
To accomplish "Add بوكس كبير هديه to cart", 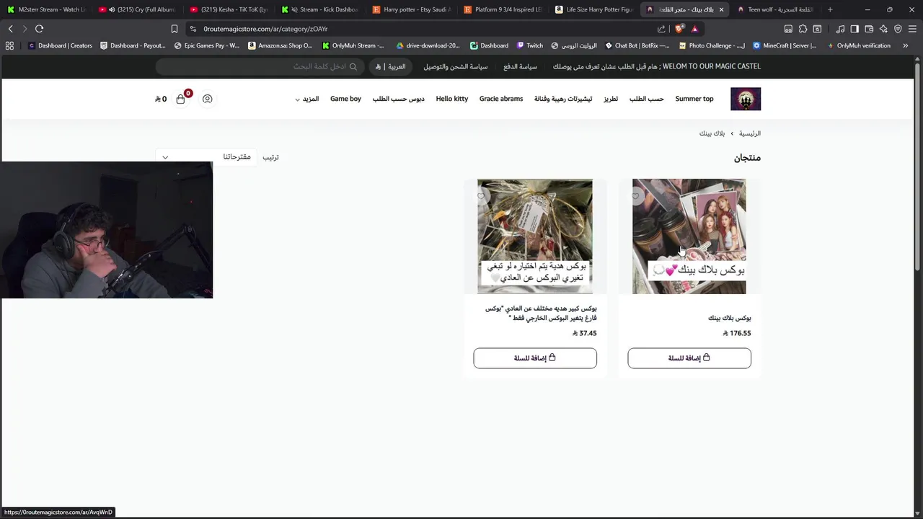I will tap(535, 358).
